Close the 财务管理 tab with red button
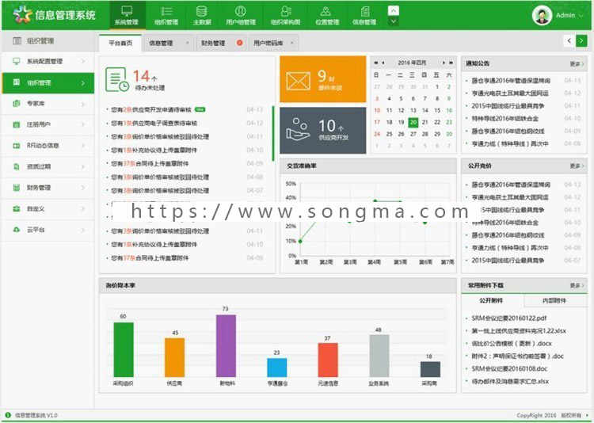The width and height of the screenshot is (594, 423). coord(239,43)
